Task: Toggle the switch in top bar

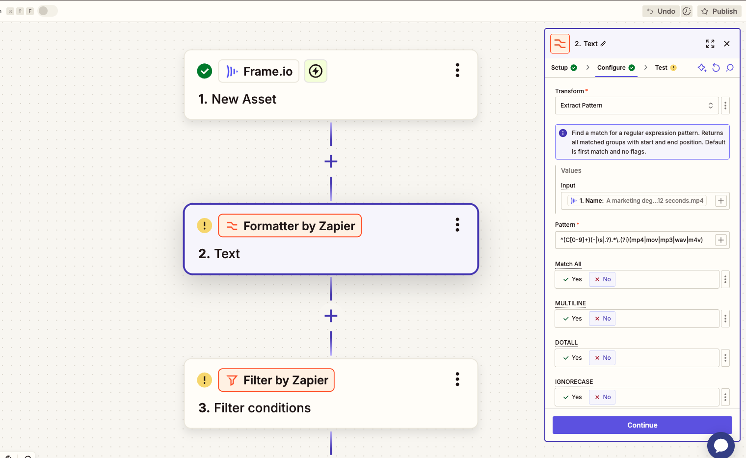Action: (48, 11)
